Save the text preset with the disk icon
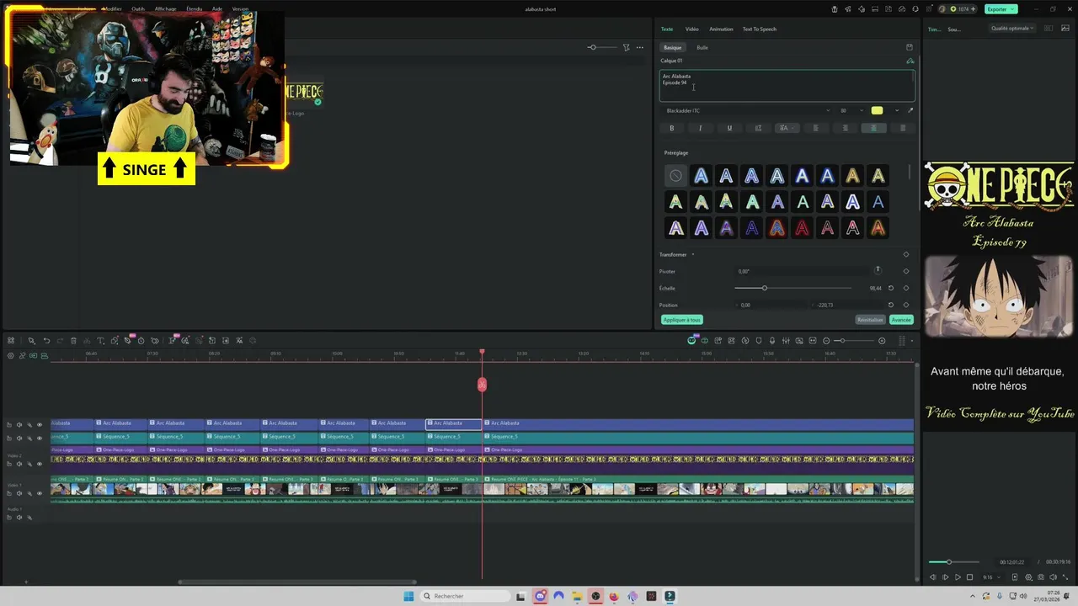 click(909, 47)
